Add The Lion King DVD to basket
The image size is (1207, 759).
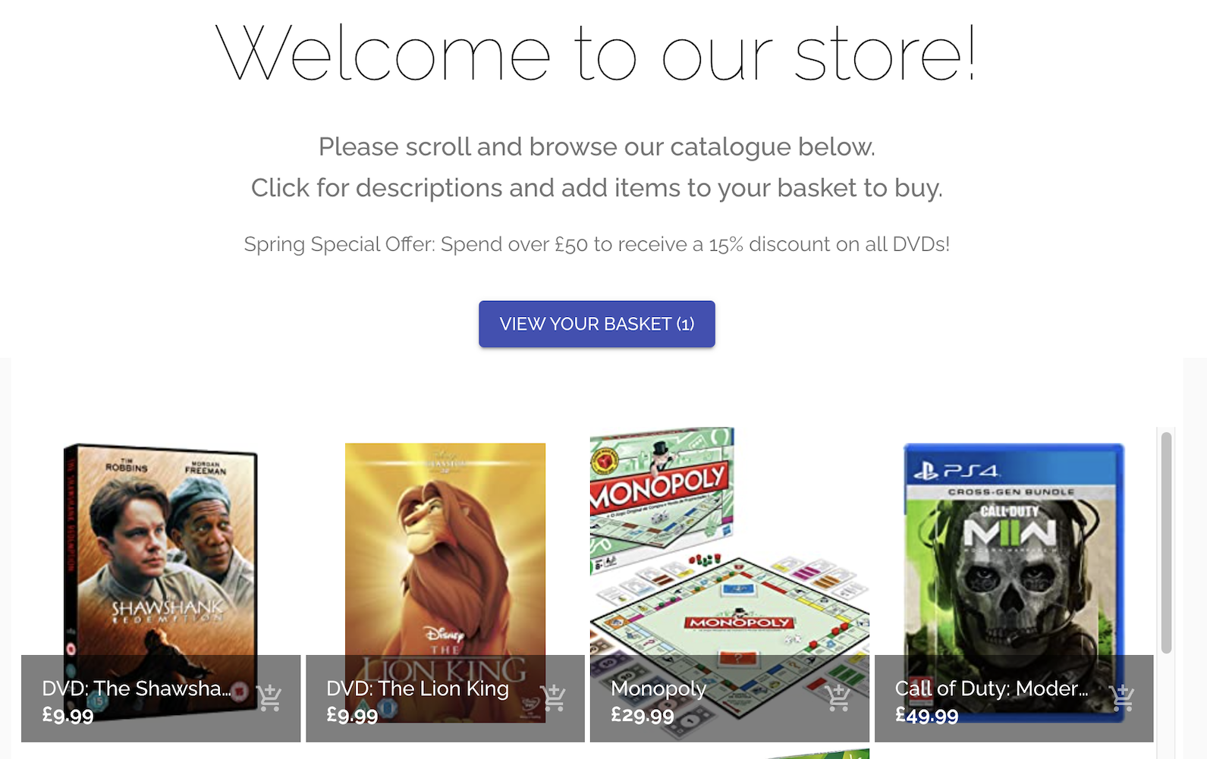pyautogui.click(x=554, y=698)
